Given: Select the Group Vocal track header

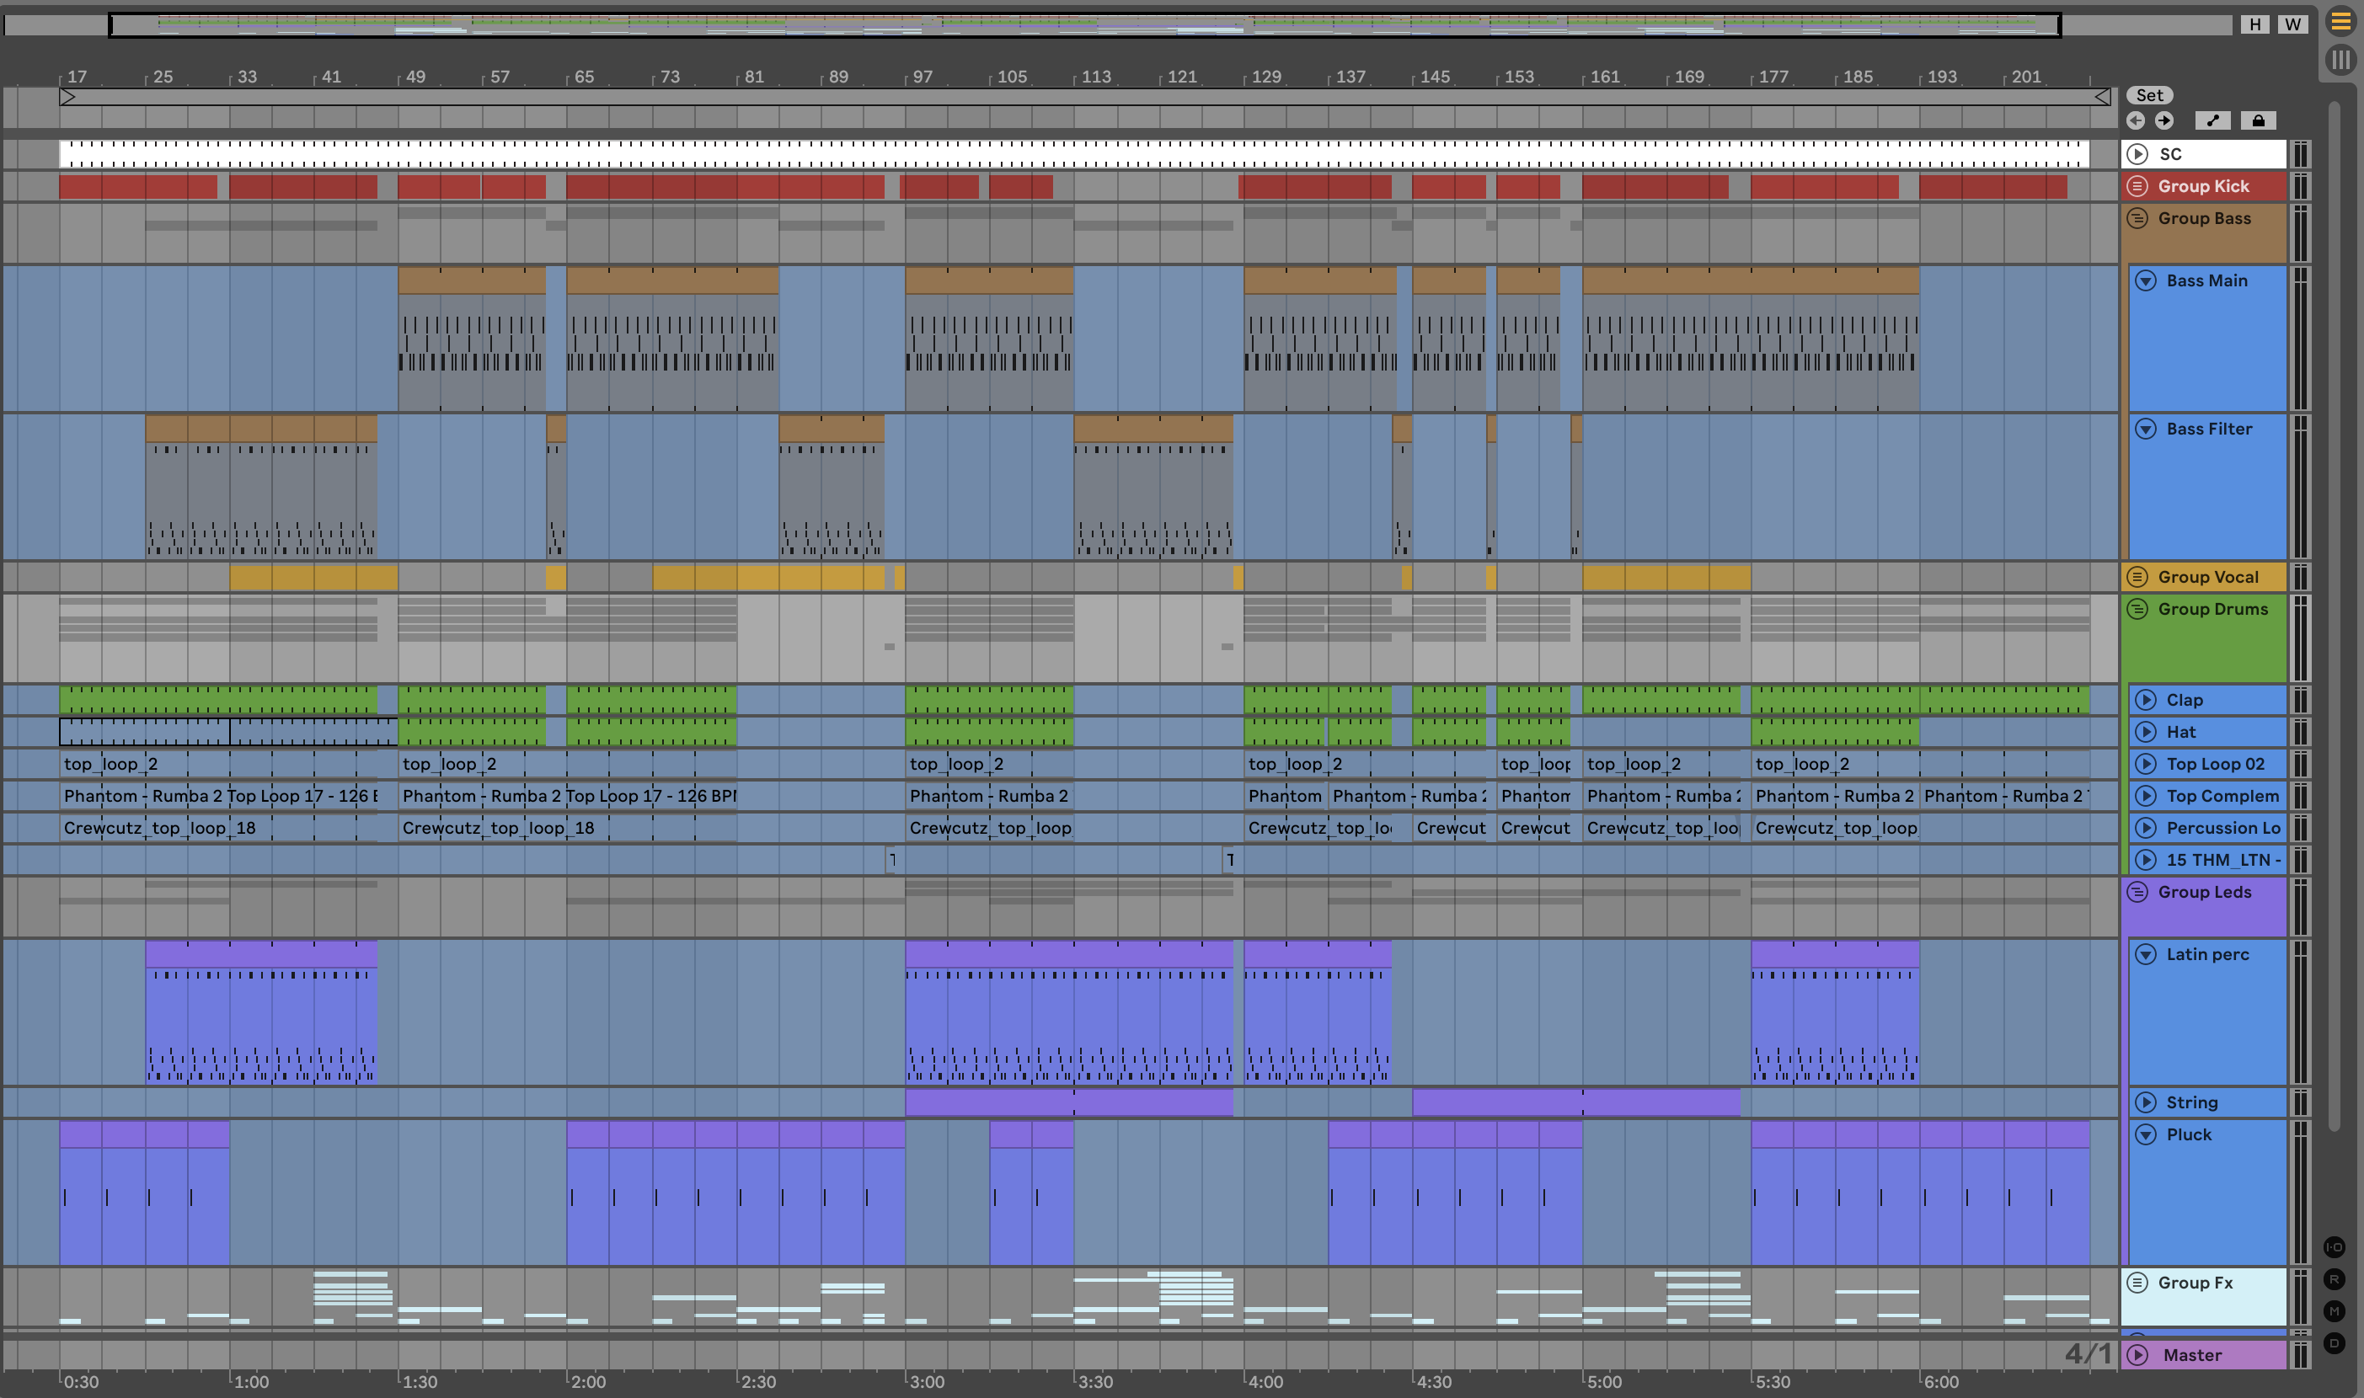Looking at the screenshot, I should 2206,577.
